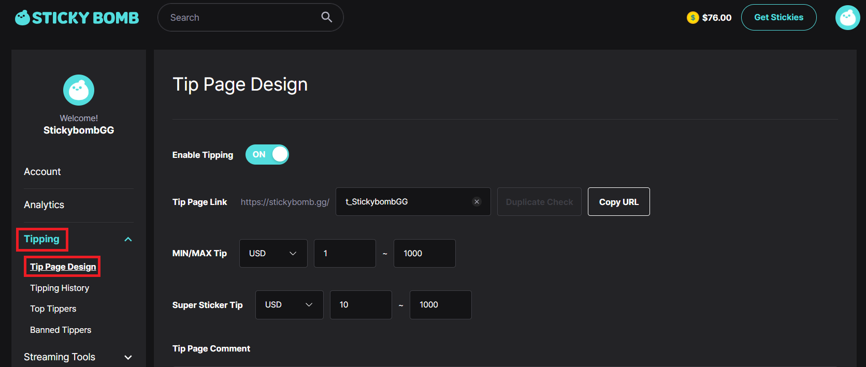The image size is (866, 367).
Task: Click the Tip Page Design heading
Action: [x=240, y=84]
